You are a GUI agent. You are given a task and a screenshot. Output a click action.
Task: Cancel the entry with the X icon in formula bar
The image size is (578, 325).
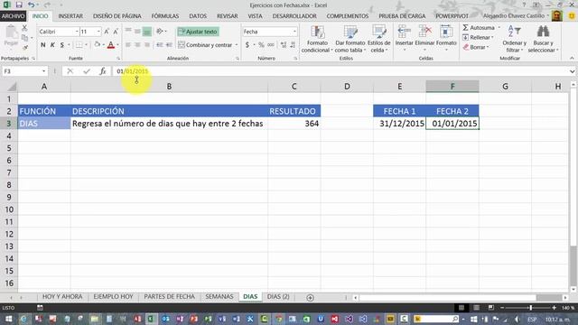70,71
